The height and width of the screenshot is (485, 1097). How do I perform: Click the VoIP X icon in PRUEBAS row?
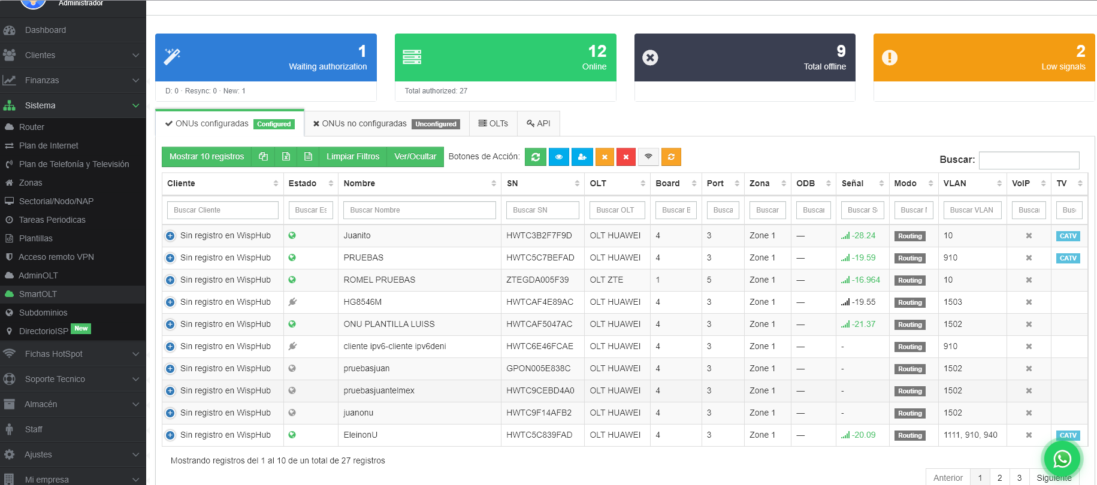(x=1029, y=258)
